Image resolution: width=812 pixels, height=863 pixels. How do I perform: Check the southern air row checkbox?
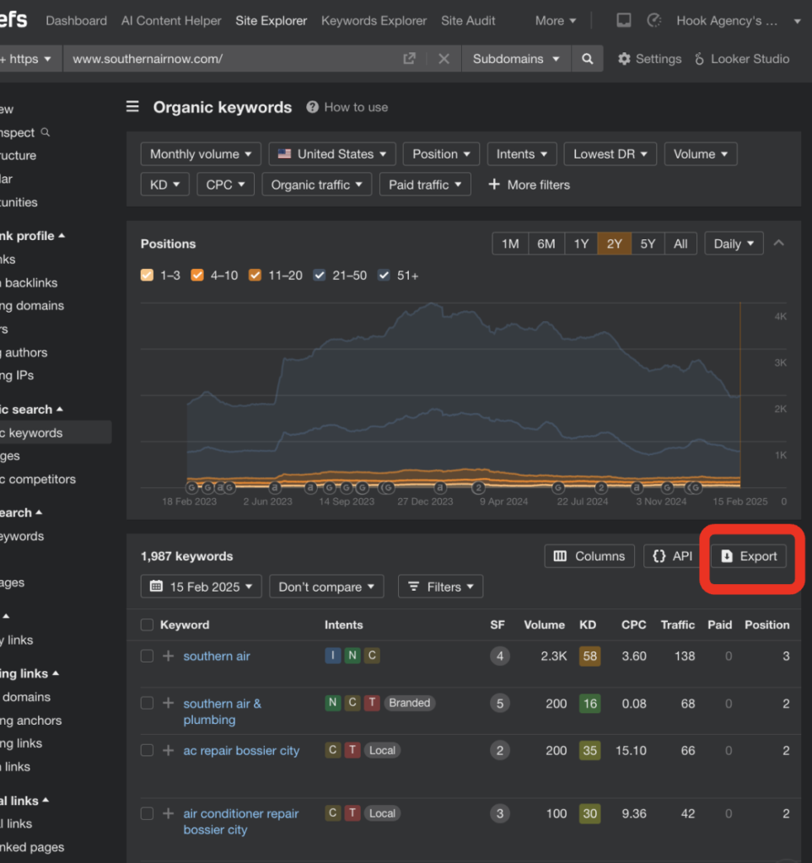click(147, 656)
